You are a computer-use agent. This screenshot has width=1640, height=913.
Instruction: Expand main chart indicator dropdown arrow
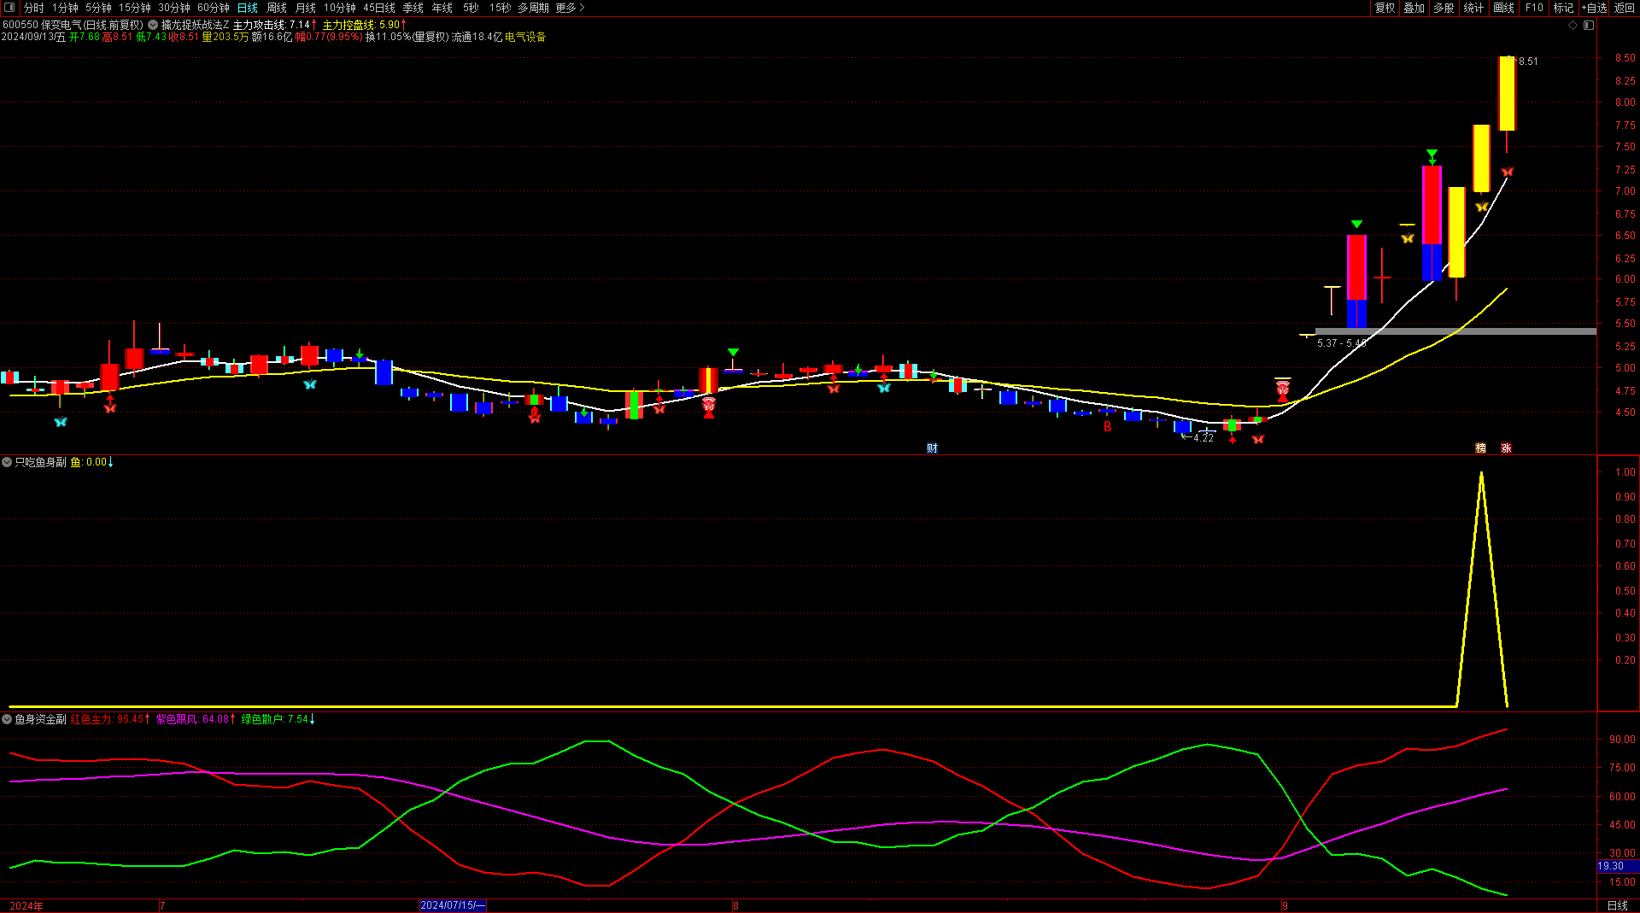click(153, 25)
